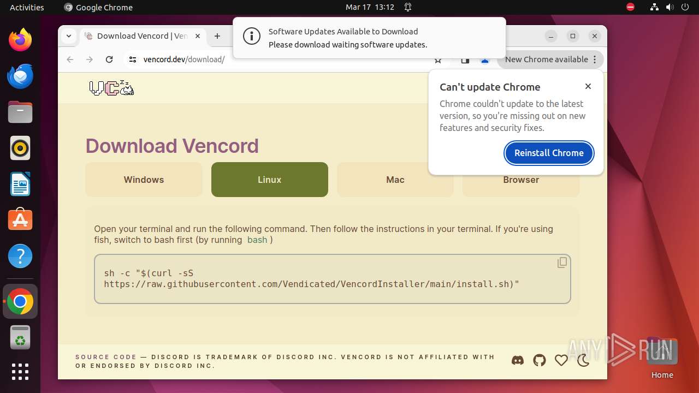Image resolution: width=699 pixels, height=393 pixels.
Task: Click the inline bash code word
Action: (x=257, y=240)
